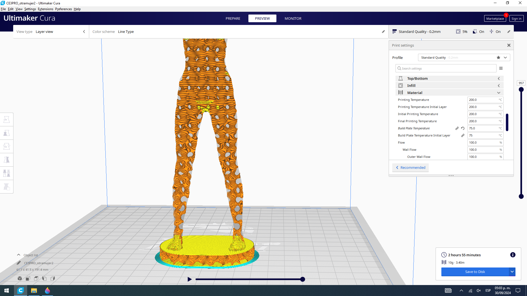The image size is (527, 296).
Task: Close the Print settings panel
Action: 509,45
